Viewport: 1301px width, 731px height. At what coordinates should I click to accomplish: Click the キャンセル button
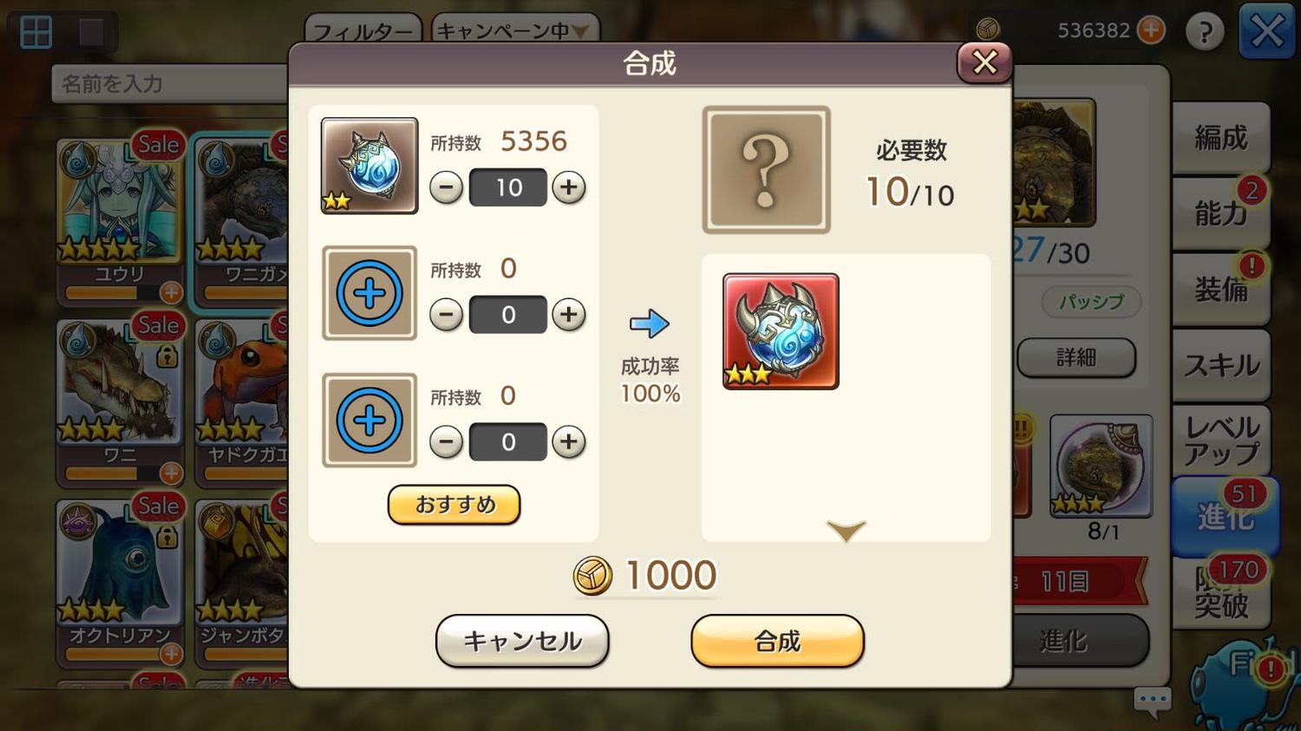pos(522,641)
